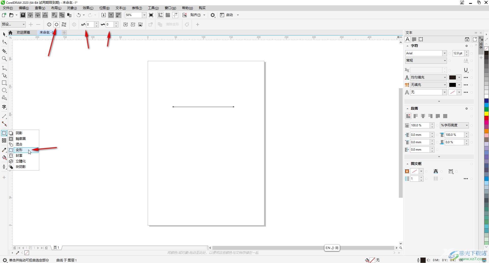Toggle the Show rulers icon
The image size is (489, 263).
[160, 15]
